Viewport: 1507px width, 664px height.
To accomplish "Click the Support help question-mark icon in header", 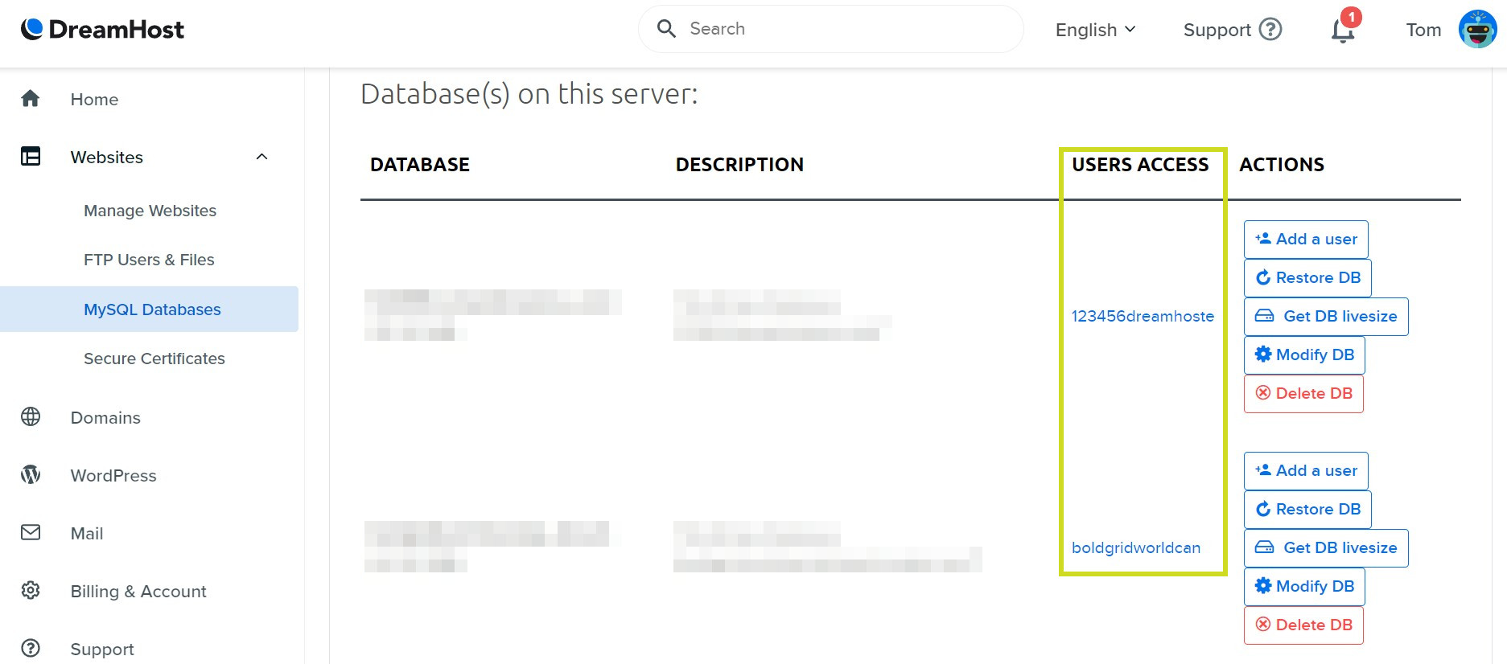I will [x=1270, y=30].
